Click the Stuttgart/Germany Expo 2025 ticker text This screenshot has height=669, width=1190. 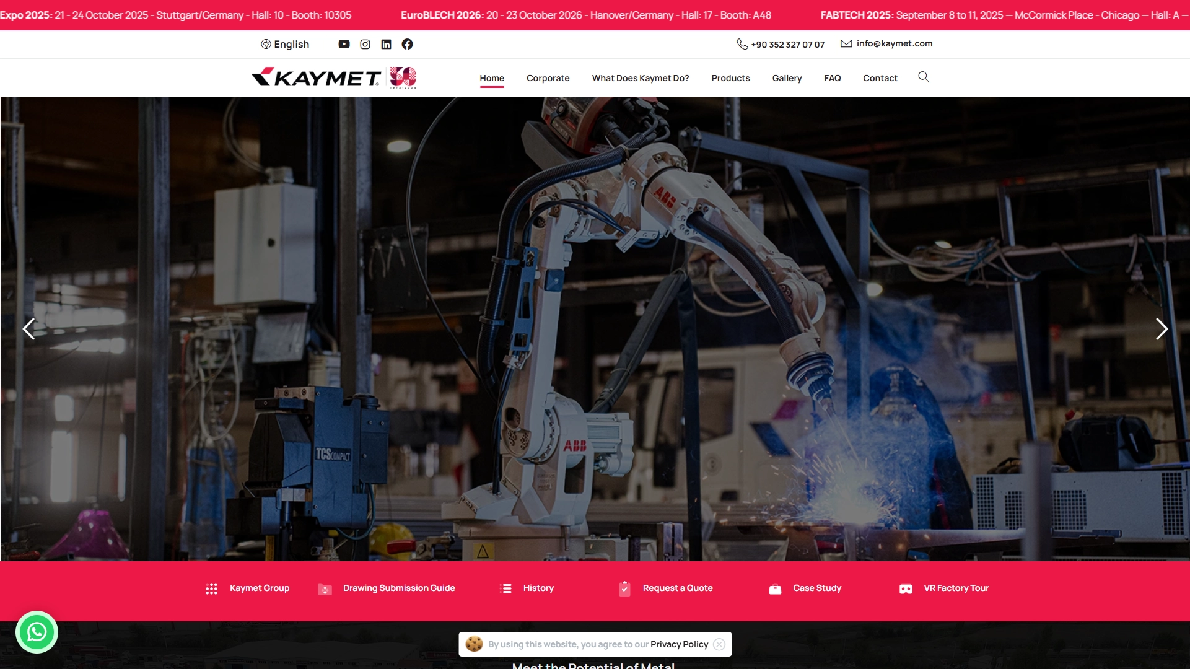(175, 15)
